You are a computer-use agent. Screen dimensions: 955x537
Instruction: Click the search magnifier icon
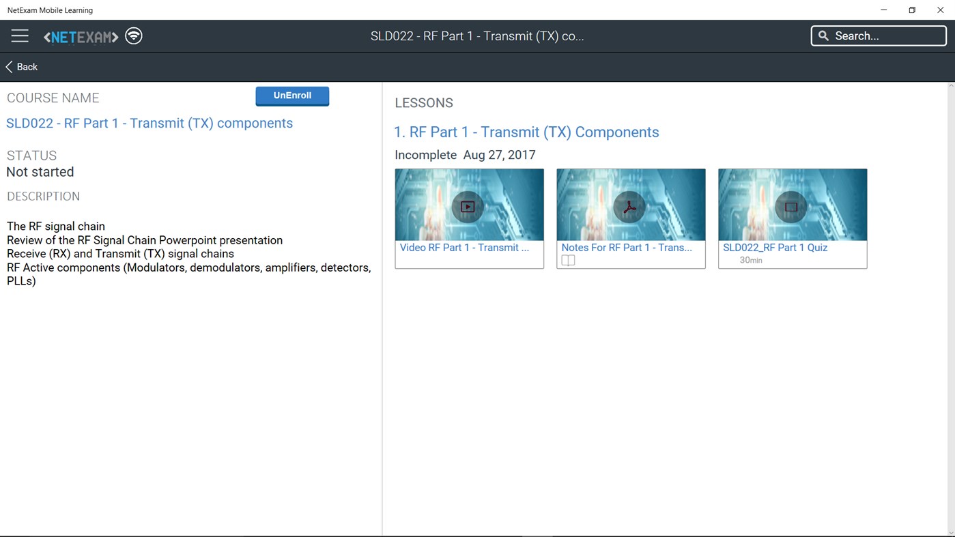823,35
